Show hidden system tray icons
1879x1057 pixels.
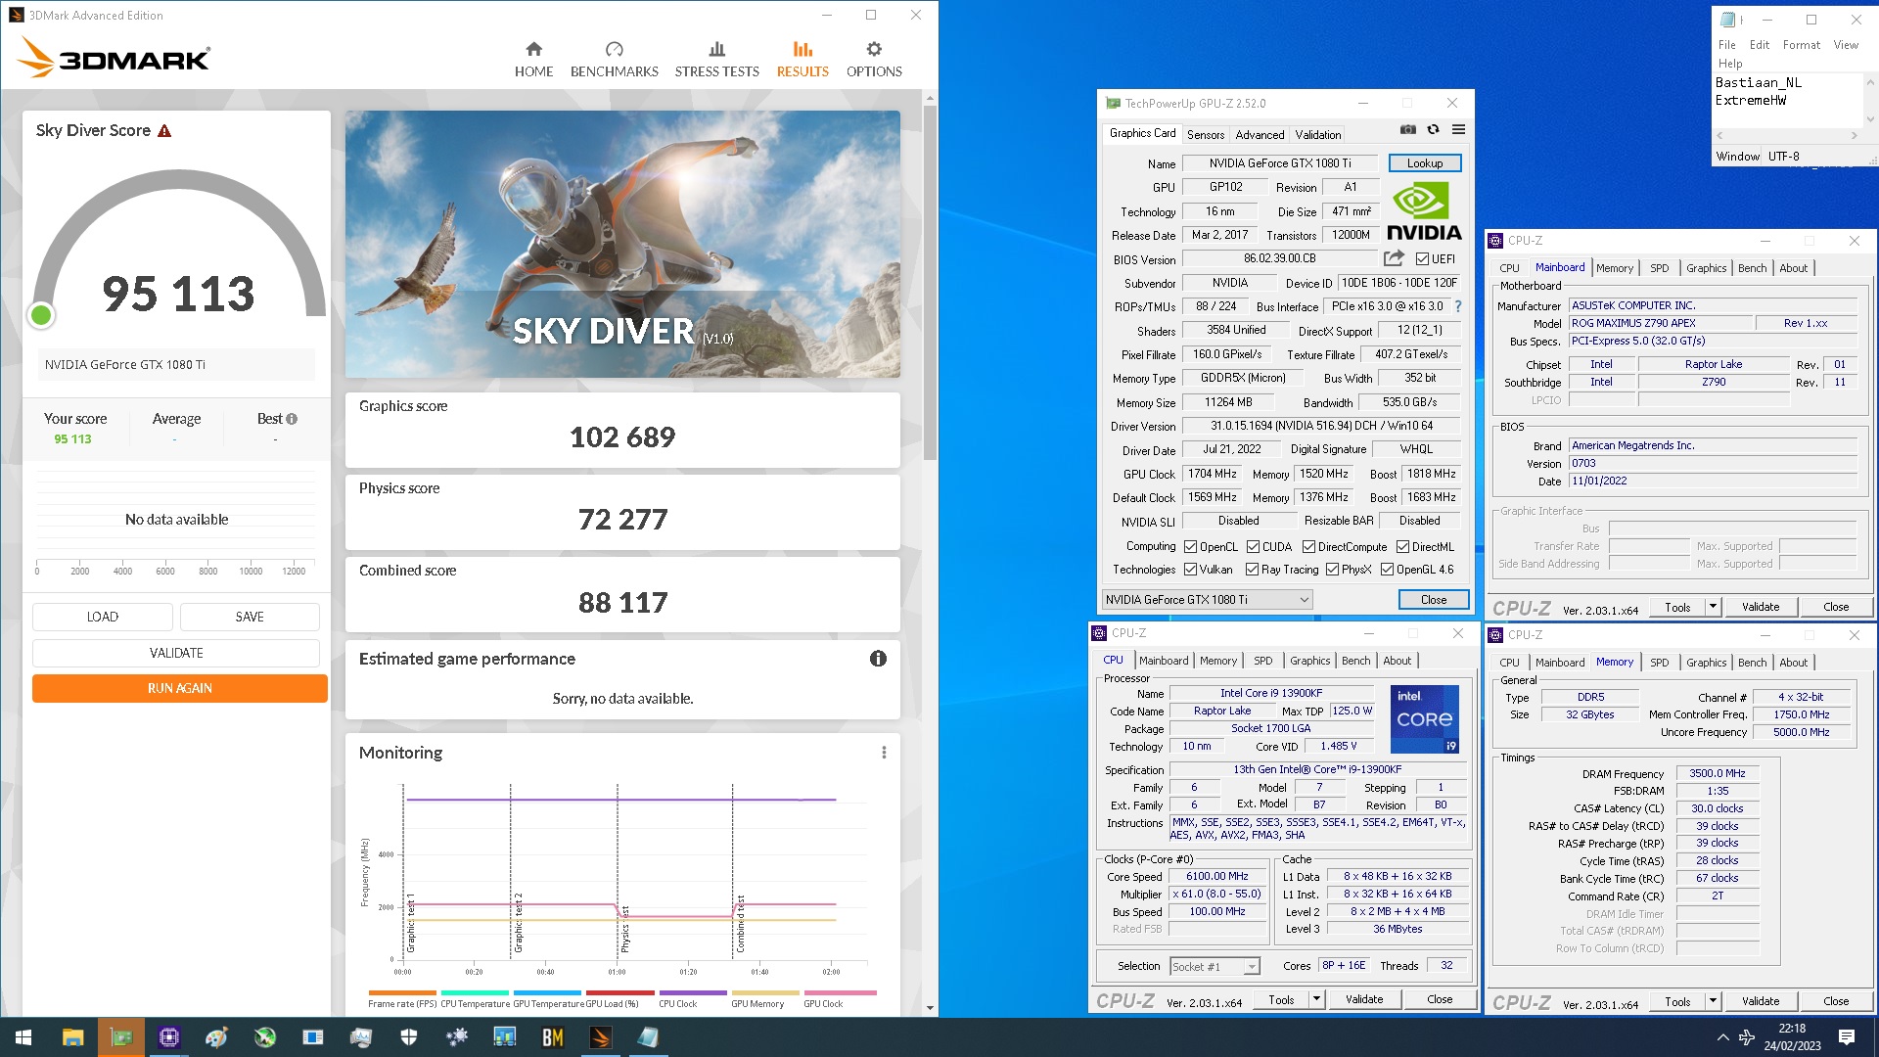coord(1722,1037)
